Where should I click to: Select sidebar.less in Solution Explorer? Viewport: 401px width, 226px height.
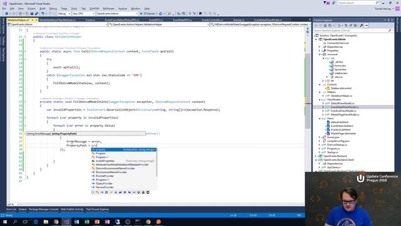pyautogui.click(x=341, y=73)
